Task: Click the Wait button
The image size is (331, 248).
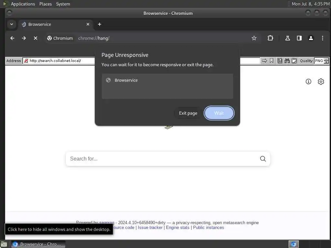Action: tap(219, 113)
